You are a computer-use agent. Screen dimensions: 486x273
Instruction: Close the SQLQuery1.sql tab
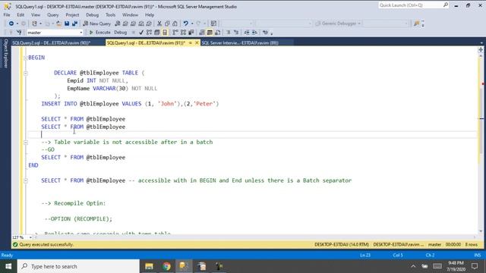point(197,42)
